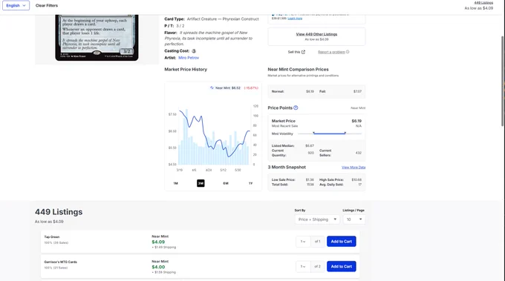Select the 1Y chart range tab

(x=250, y=183)
